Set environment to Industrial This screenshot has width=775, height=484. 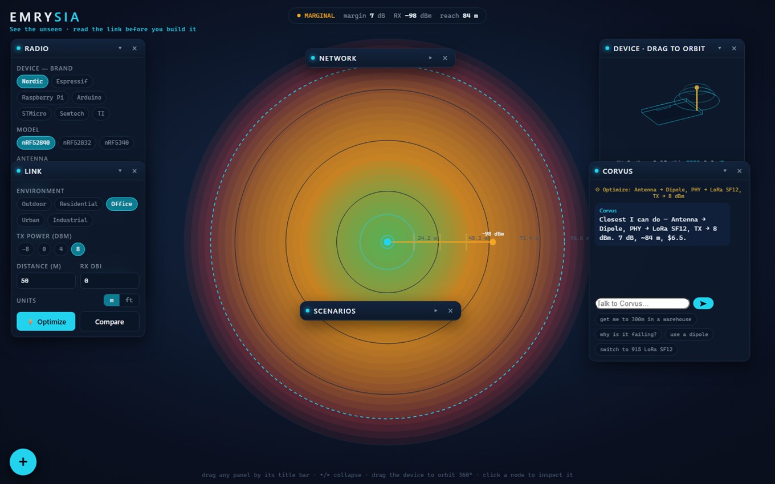pyautogui.click(x=70, y=220)
